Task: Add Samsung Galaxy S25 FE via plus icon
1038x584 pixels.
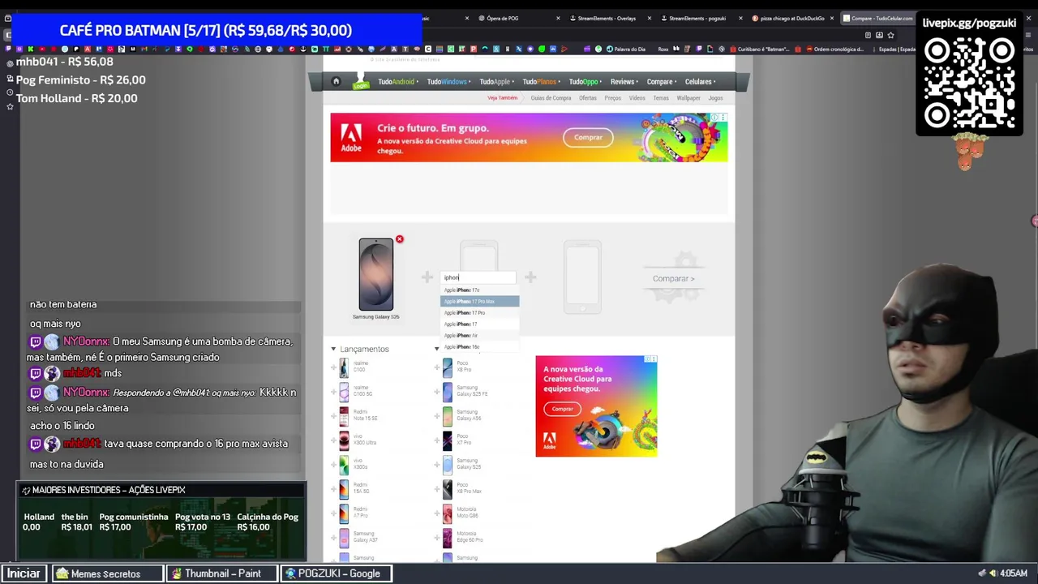Action: tap(436, 393)
